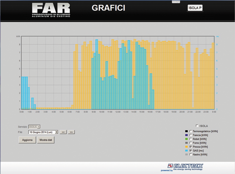
Task: Enable the Termoregolatrice [kWh] series
Action: [x=191, y=131]
